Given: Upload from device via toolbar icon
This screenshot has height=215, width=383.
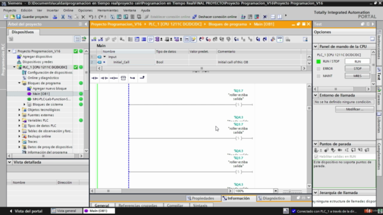Looking at the screenshot, I should click(126, 17).
